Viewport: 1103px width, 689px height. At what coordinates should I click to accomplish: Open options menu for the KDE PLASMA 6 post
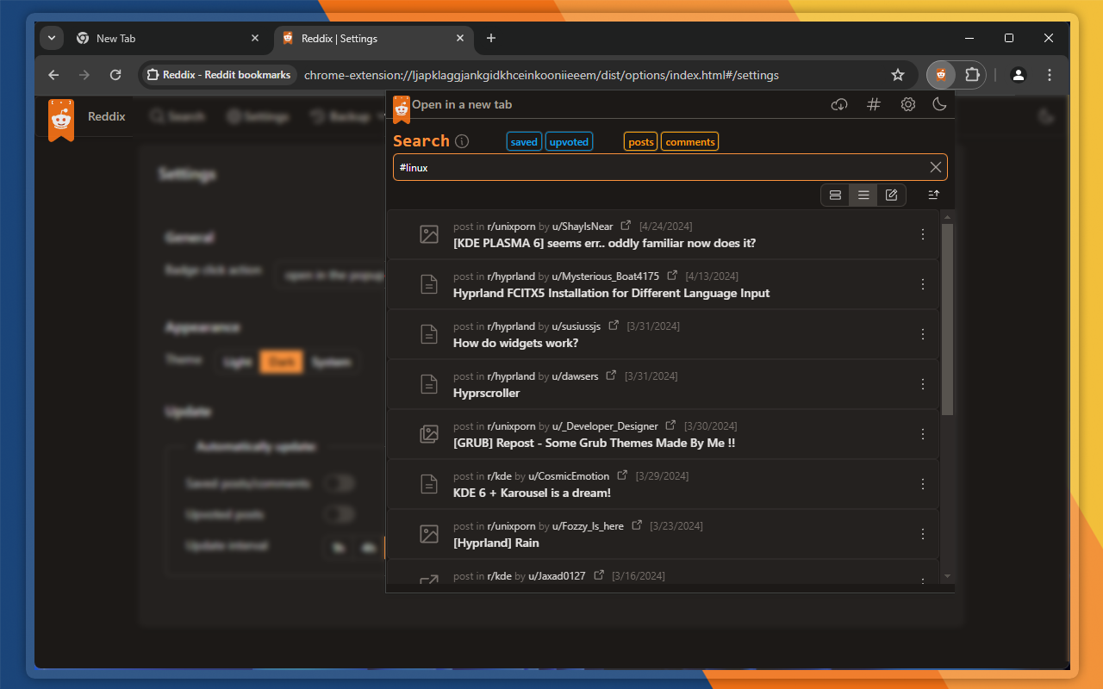click(922, 233)
